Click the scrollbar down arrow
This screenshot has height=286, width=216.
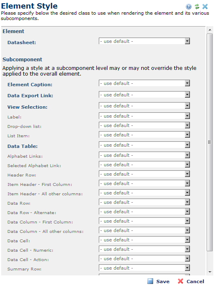coord(210,272)
